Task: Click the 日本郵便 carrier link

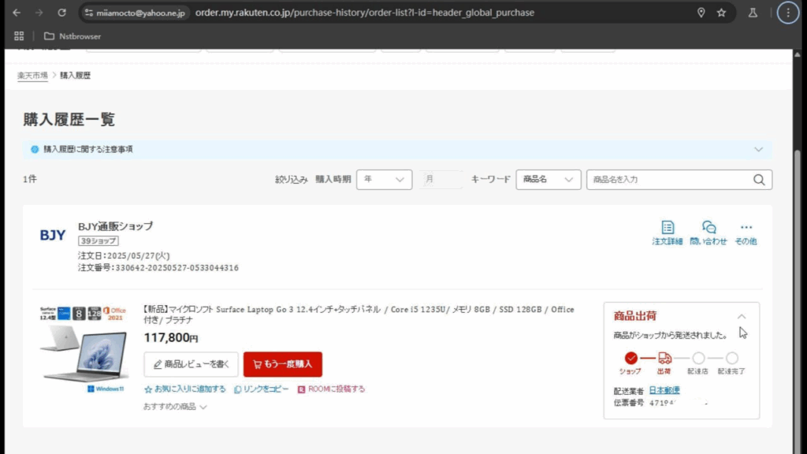Action: point(664,390)
